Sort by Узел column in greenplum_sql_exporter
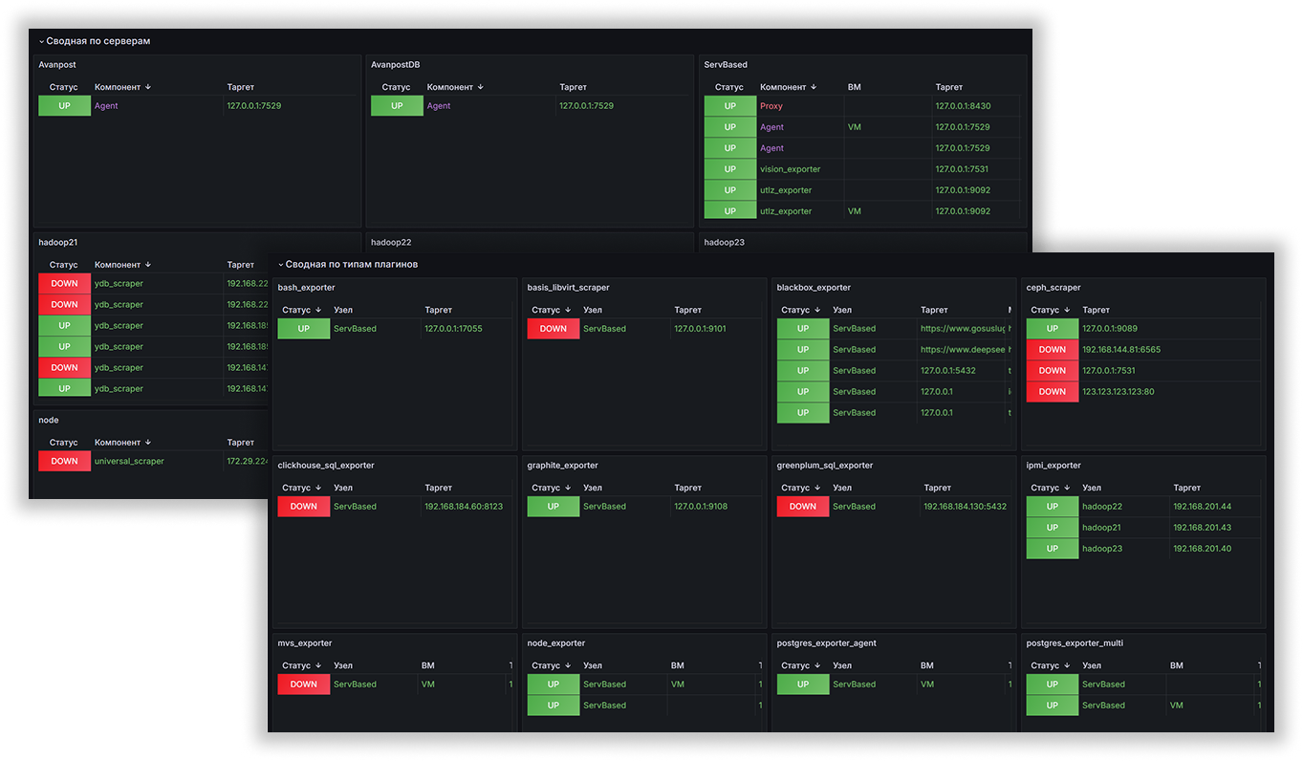Viewport: 1303px width, 761px height. [x=841, y=488]
